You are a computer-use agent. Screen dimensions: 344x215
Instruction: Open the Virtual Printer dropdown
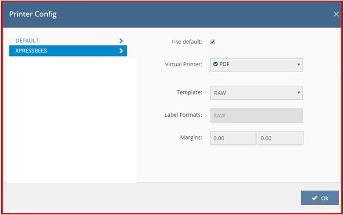257,65
